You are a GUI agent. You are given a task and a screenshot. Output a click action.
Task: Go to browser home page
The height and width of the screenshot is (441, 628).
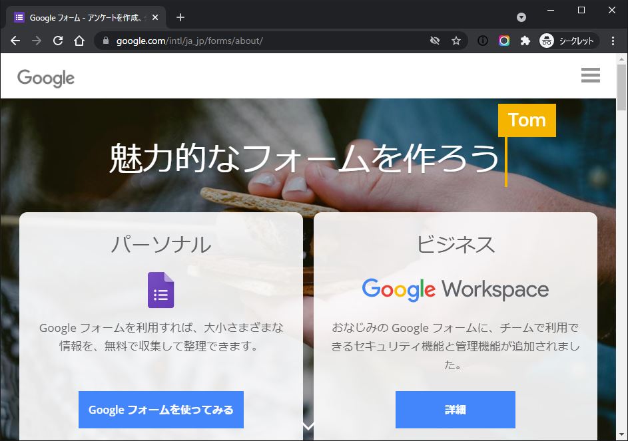79,41
